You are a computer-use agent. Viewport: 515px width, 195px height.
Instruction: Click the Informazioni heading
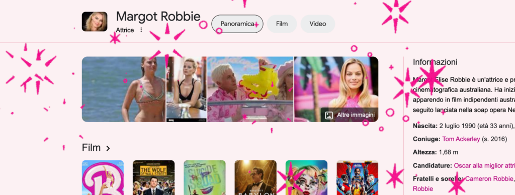pos(435,62)
